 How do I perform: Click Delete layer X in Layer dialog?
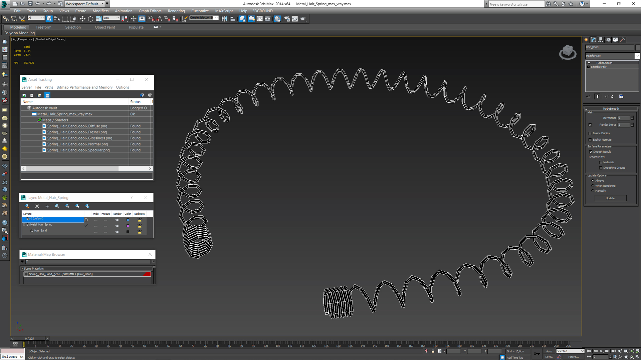pos(37,206)
